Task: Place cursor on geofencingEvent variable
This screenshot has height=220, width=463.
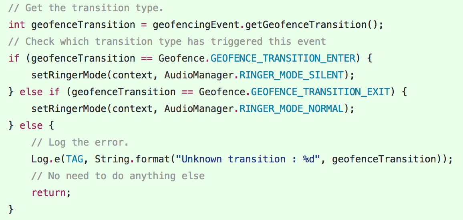Action: click(196, 24)
